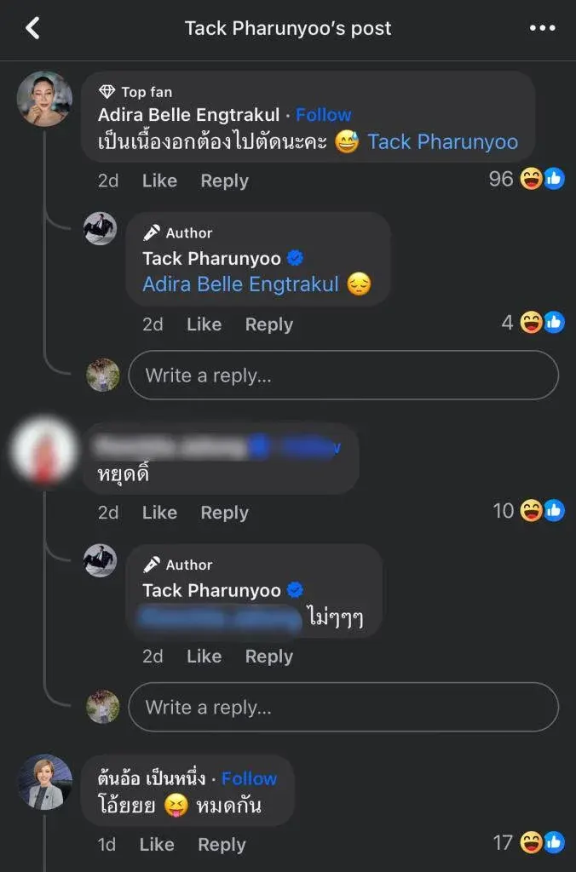This screenshot has width=576, height=872.
Task: View reactions on Tack's reply showing 4
Action: point(533,323)
